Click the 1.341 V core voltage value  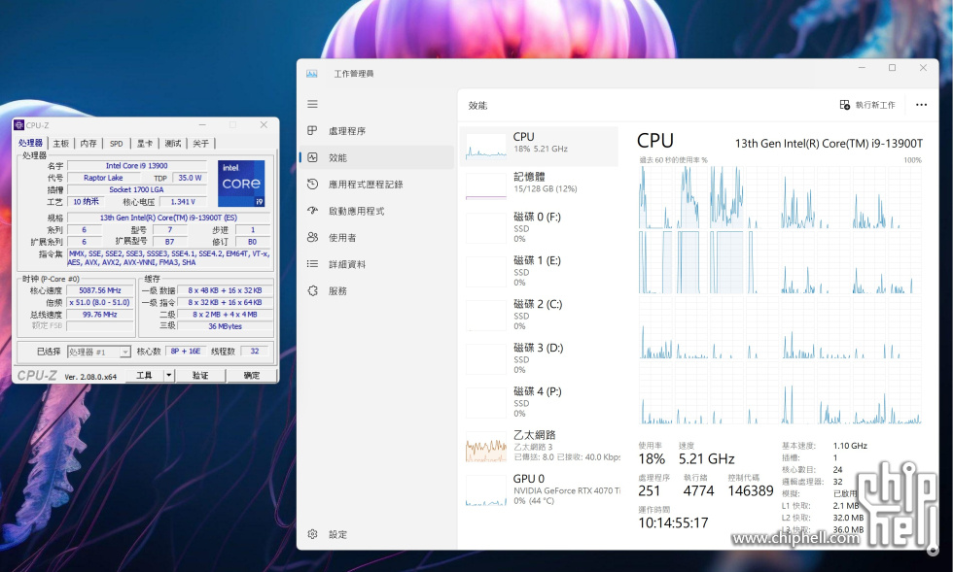(x=183, y=202)
